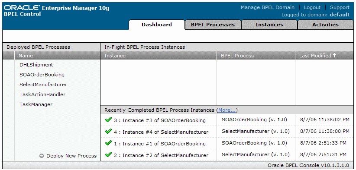Click SOAOrderBooking (v. 1.0) in Instance #3 row
The height and width of the screenshot is (170, 356).
[x=254, y=120]
